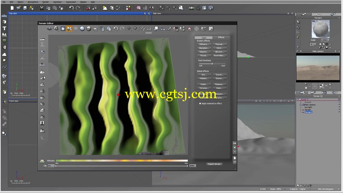Collapse the Layer 1 tree node
The height and width of the screenshot is (193, 343).
298,100
